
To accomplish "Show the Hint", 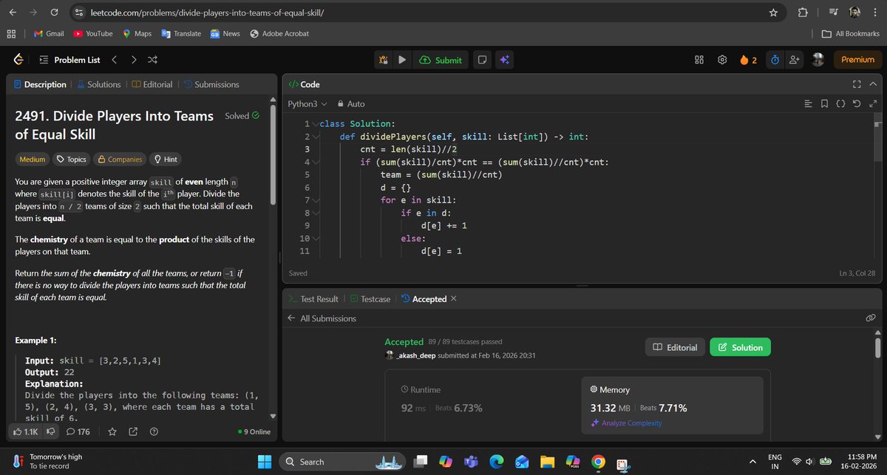I will (165, 159).
